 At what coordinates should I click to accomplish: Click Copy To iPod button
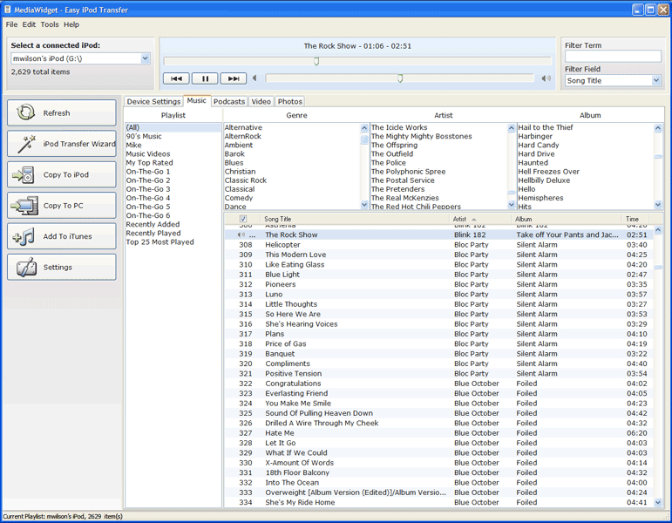[62, 174]
